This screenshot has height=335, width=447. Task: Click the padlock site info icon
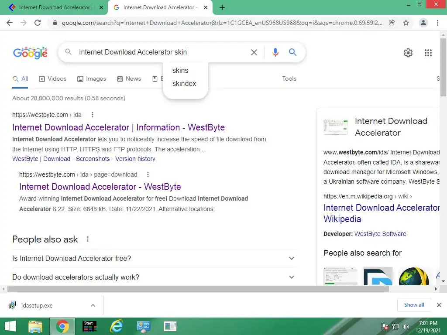[55, 23]
